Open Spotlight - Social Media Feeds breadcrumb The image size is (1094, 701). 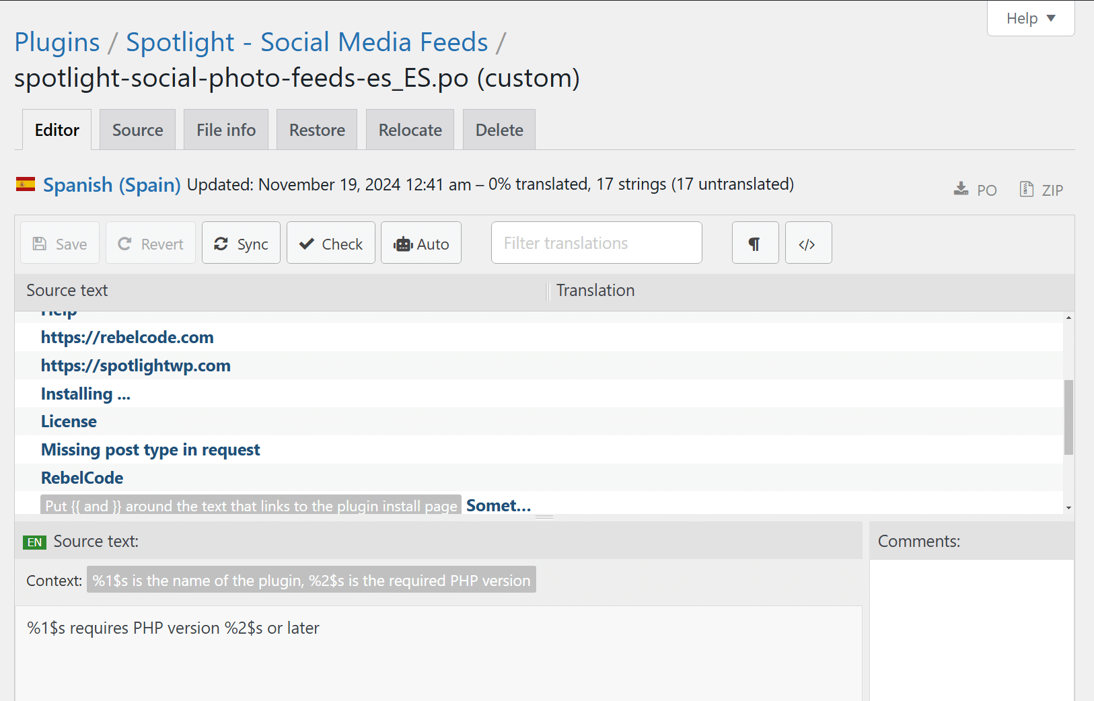tap(307, 42)
